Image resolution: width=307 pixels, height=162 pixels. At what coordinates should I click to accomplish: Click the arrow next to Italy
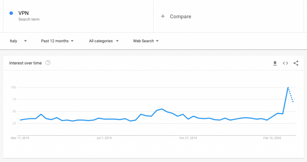(x=25, y=41)
